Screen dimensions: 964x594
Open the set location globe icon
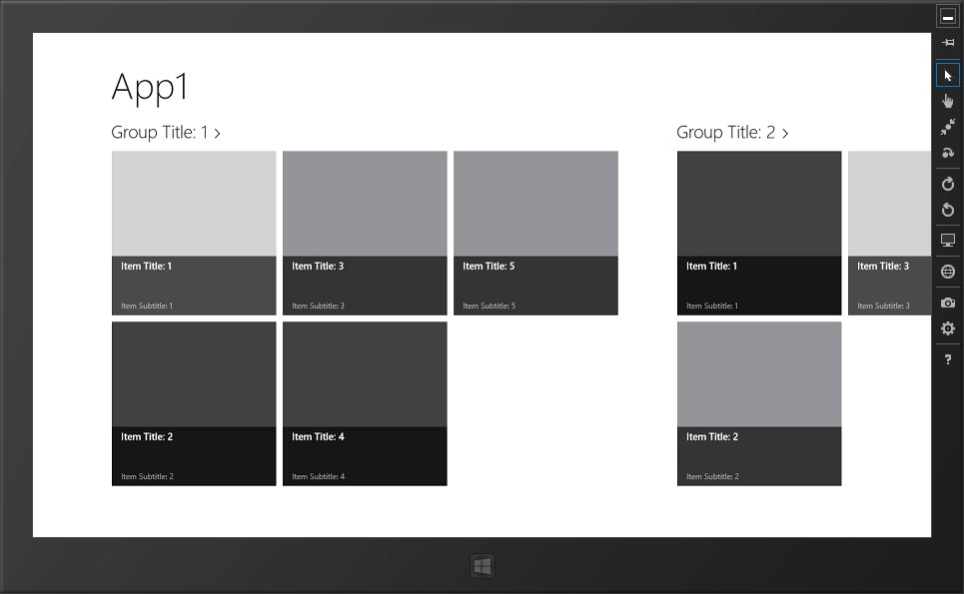(x=948, y=272)
